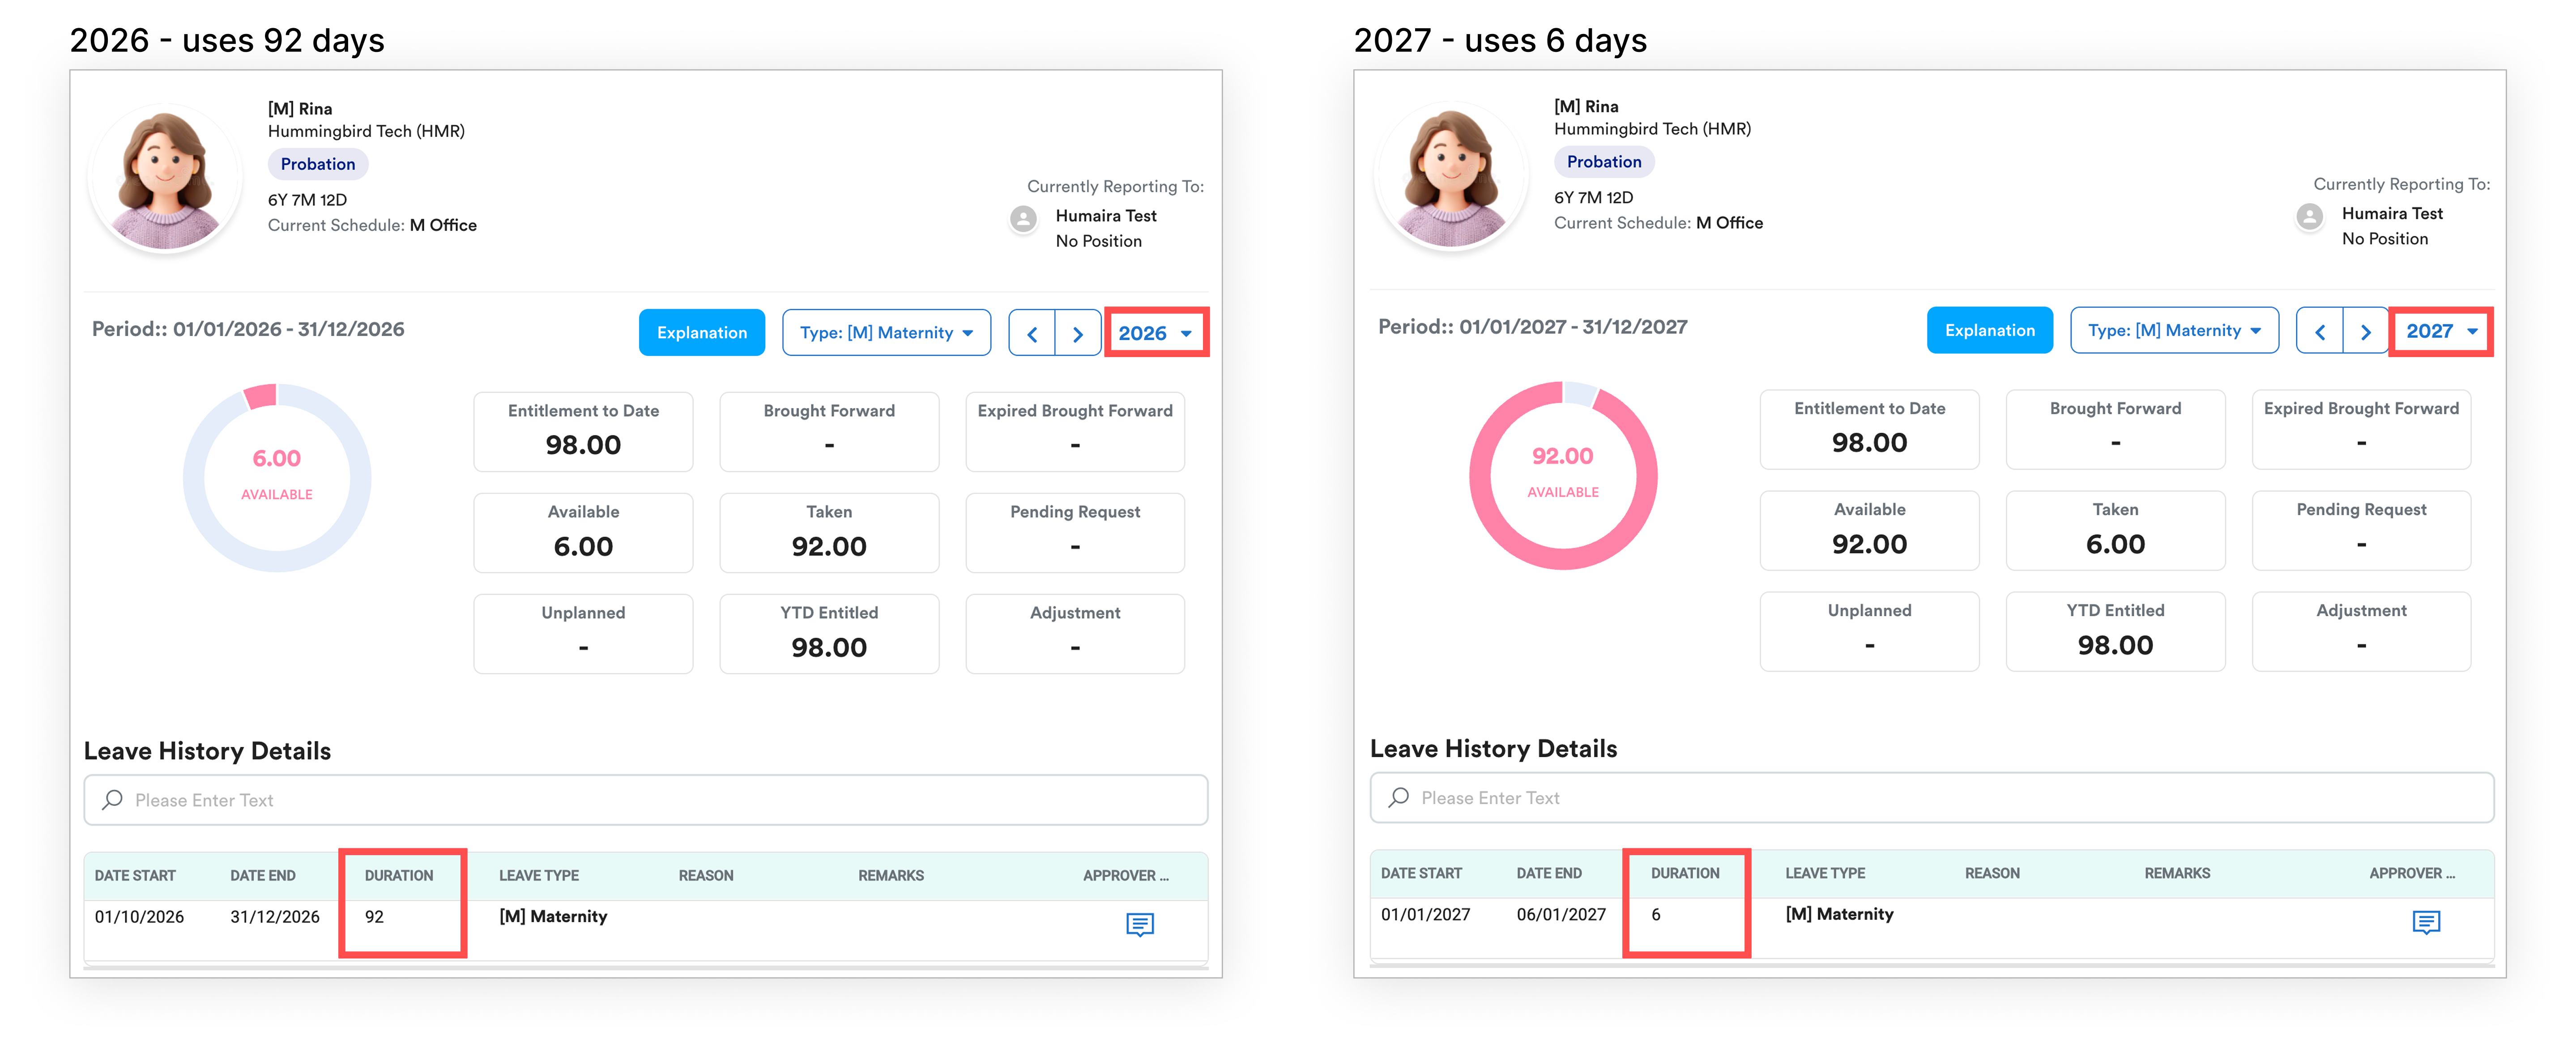Sort by DATE END column in 2026 panel

(x=263, y=876)
